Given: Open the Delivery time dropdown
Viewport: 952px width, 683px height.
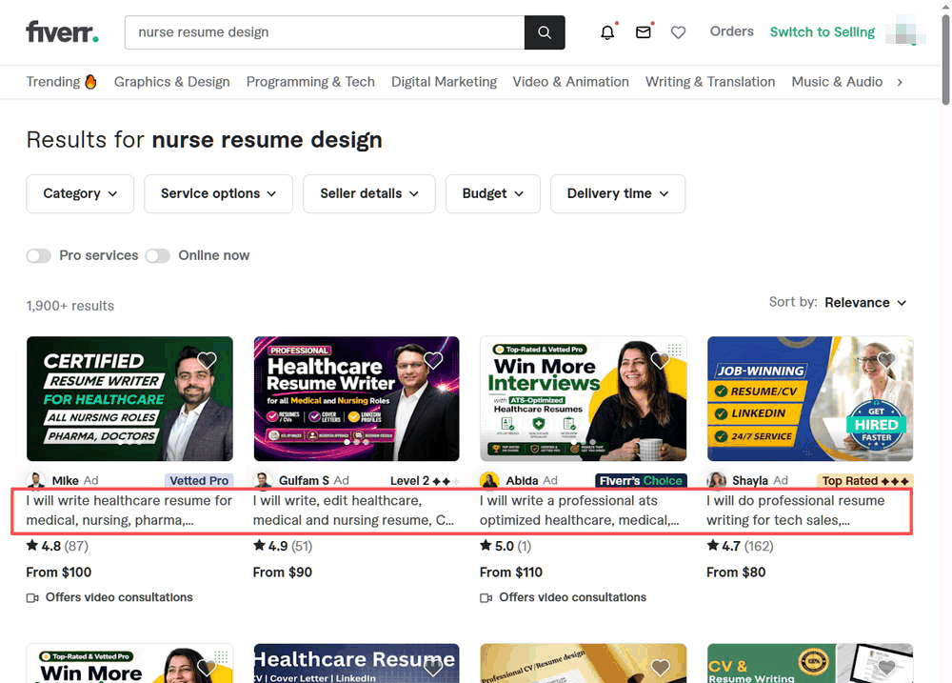Looking at the screenshot, I should click(618, 193).
